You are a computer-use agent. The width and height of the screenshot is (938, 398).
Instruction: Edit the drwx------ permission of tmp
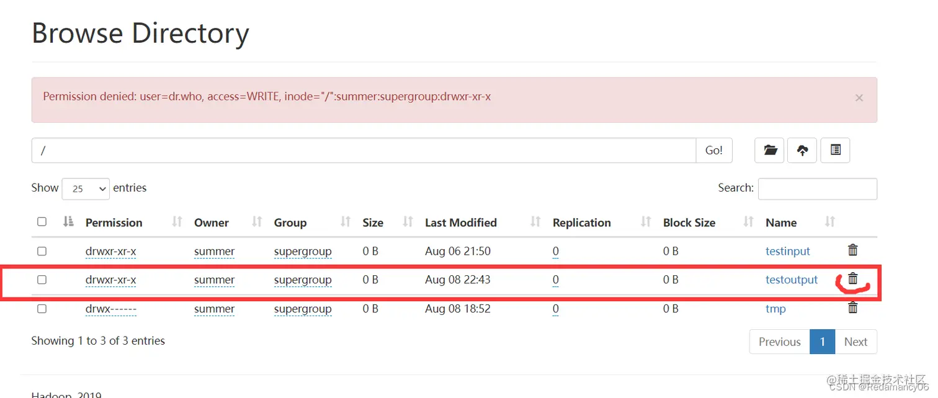[x=111, y=309]
